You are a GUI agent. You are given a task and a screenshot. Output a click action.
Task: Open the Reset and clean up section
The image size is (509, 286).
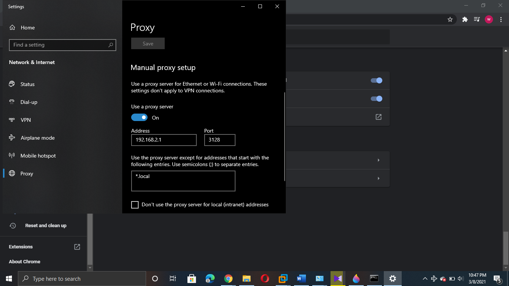click(x=45, y=225)
